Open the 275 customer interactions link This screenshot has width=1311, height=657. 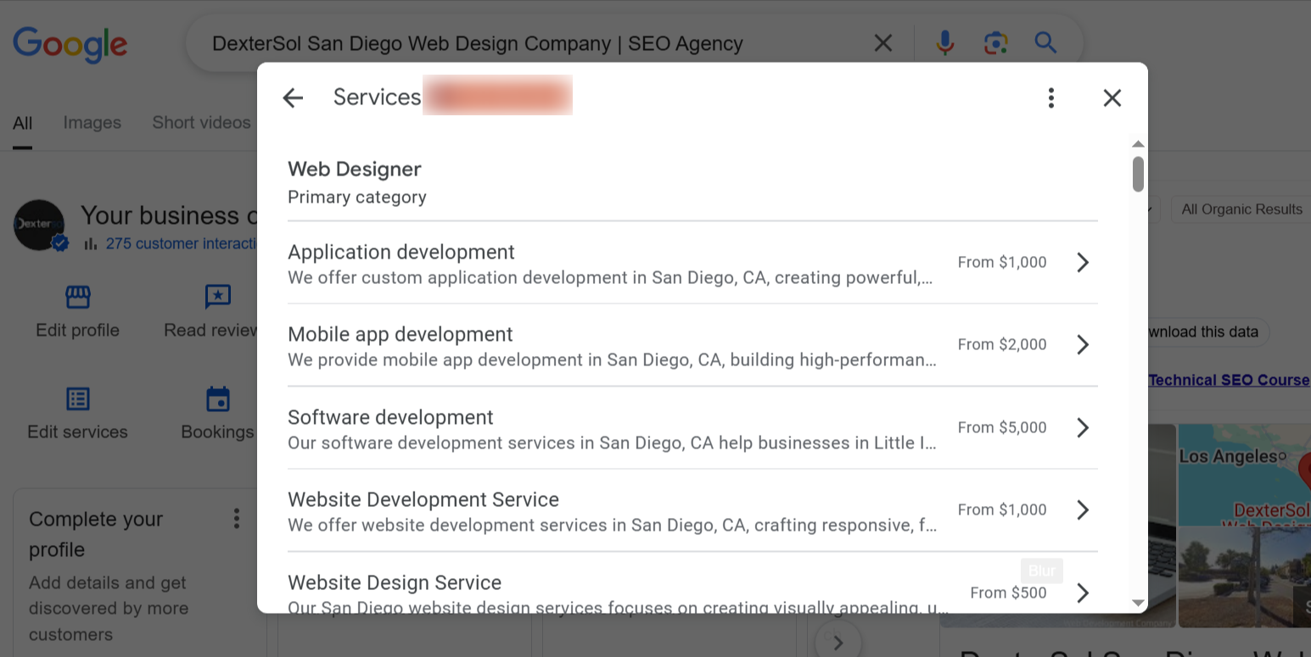181,244
